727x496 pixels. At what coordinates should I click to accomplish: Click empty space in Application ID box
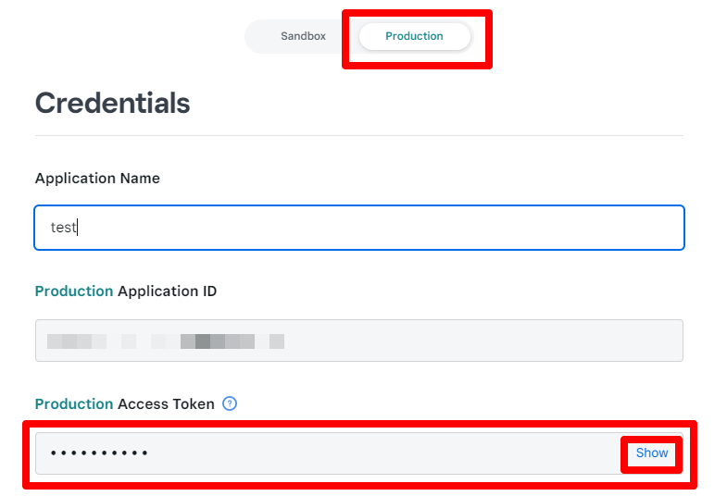[483, 341]
